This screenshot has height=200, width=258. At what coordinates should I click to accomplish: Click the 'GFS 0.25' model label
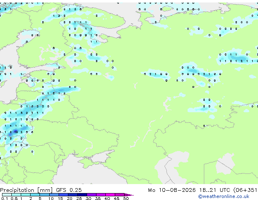pos(69,190)
